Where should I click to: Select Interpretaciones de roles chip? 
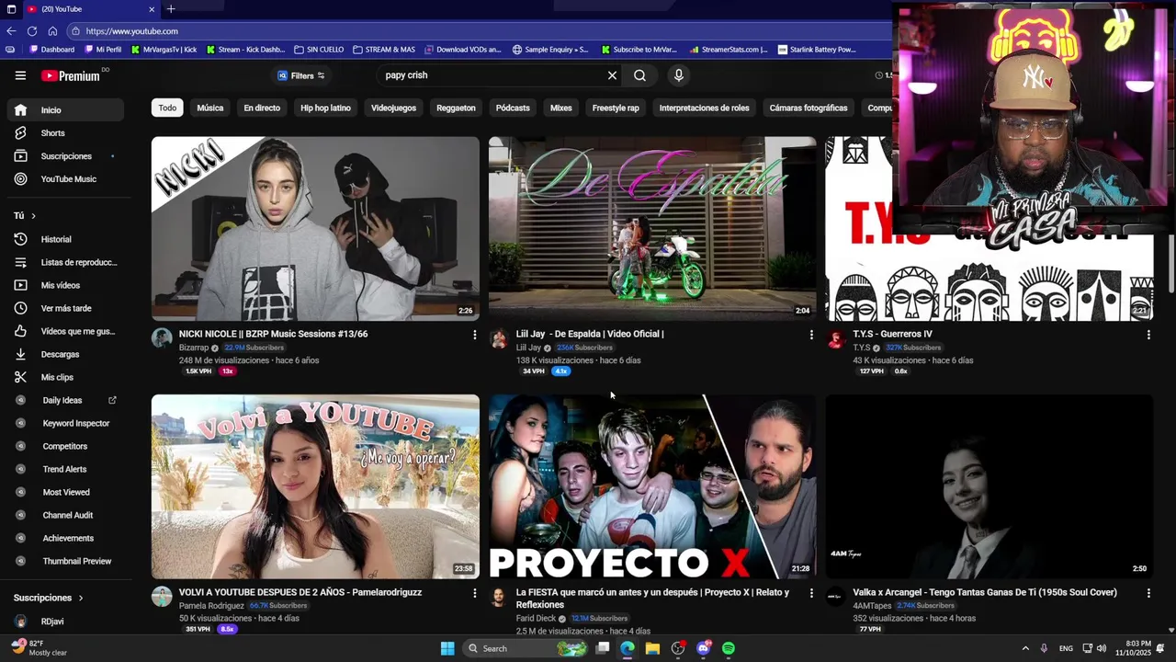click(x=704, y=108)
